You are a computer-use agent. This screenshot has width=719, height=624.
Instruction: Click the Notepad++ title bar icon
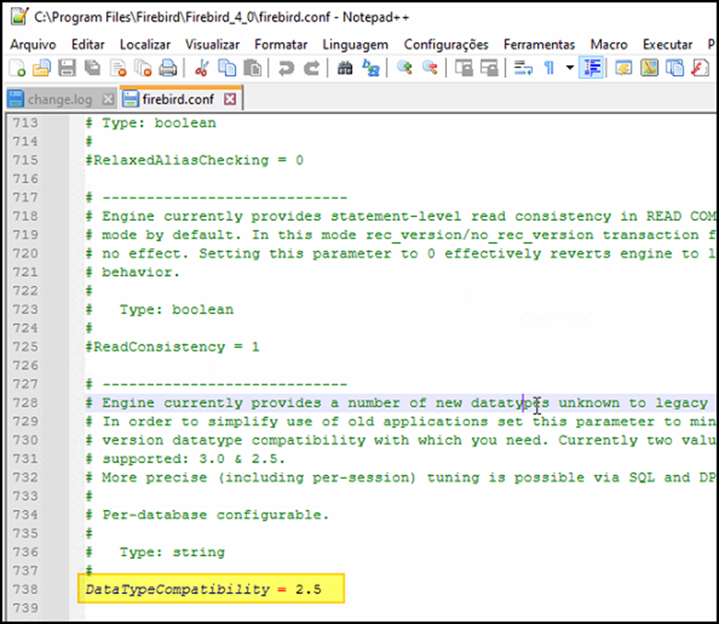click(x=19, y=16)
